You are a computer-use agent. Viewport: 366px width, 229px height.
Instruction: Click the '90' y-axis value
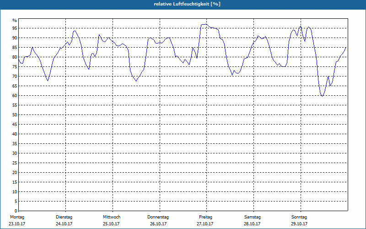(15, 38)
